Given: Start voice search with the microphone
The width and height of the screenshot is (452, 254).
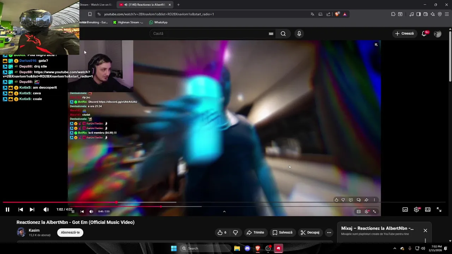Looking at the screenshot, I should (x=299, y=34).
